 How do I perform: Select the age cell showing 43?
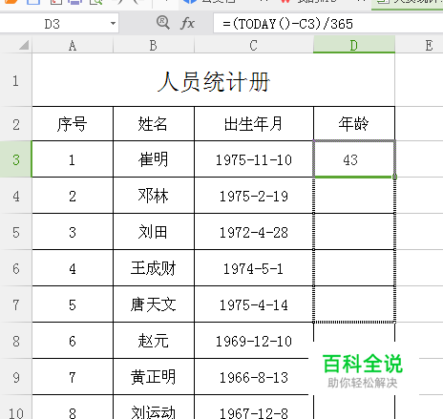click(354, 159)
